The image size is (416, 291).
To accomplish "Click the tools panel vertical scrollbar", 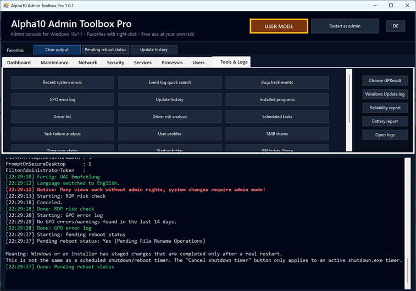I will pos(349,110).
